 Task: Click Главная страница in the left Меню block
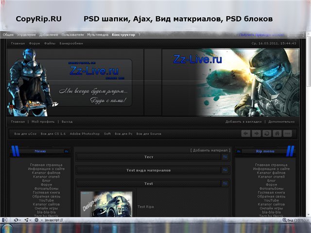coord(46,165)
